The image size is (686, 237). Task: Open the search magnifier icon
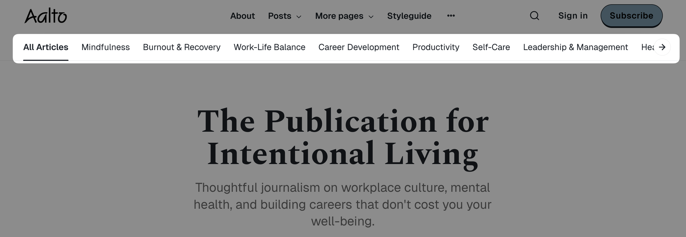tap(534, 16)
